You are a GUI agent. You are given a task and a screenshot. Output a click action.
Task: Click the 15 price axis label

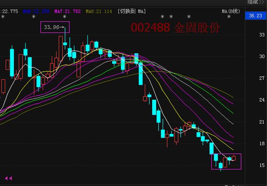[262, 165]
